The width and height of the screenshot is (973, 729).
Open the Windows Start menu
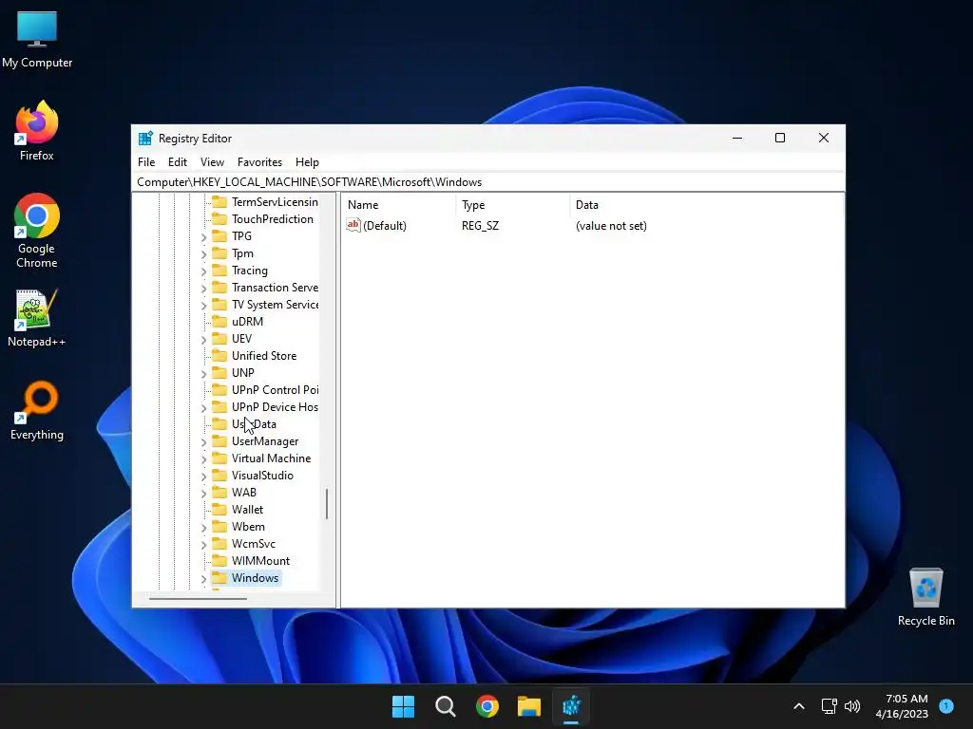[403, 706]
